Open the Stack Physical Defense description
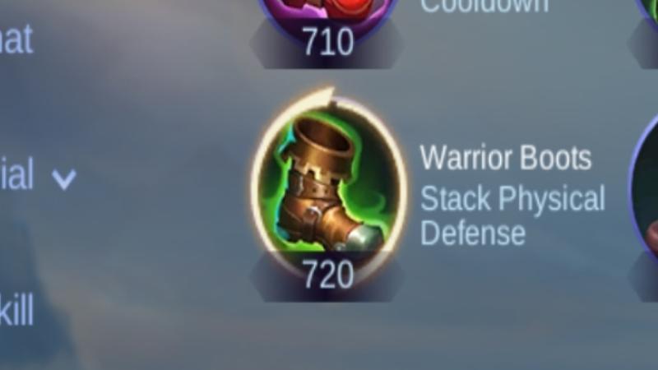 (x=512, y=215)
